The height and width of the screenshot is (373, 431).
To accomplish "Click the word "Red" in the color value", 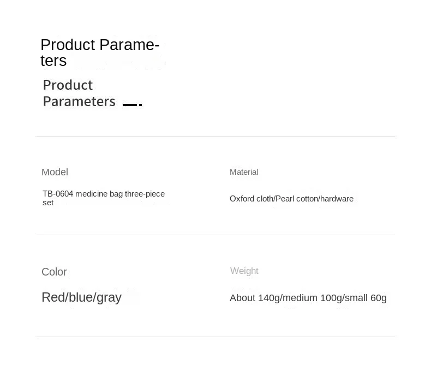I will coord(52,297).
